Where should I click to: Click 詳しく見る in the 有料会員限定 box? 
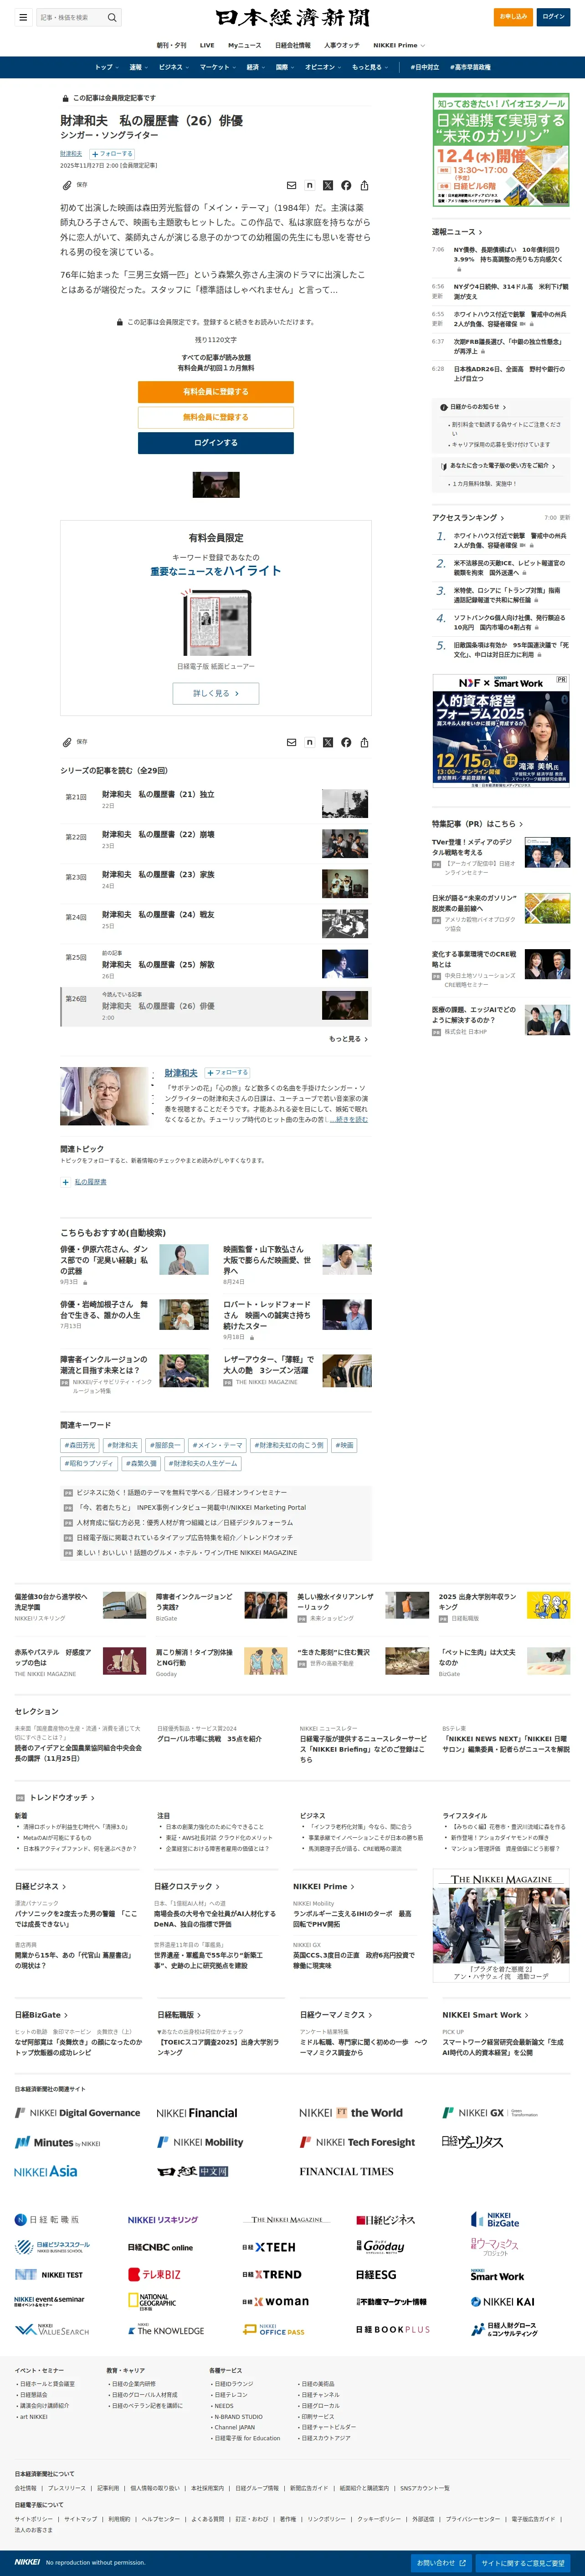coord(216,693)
